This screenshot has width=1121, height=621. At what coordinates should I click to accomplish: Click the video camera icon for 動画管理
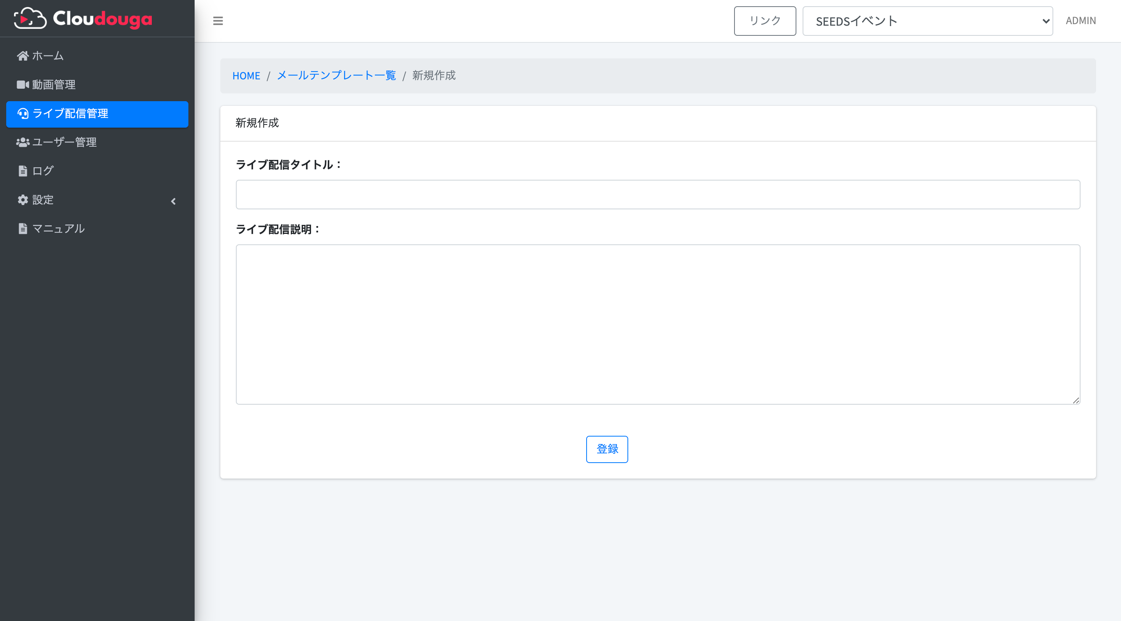tap(23, 84)
